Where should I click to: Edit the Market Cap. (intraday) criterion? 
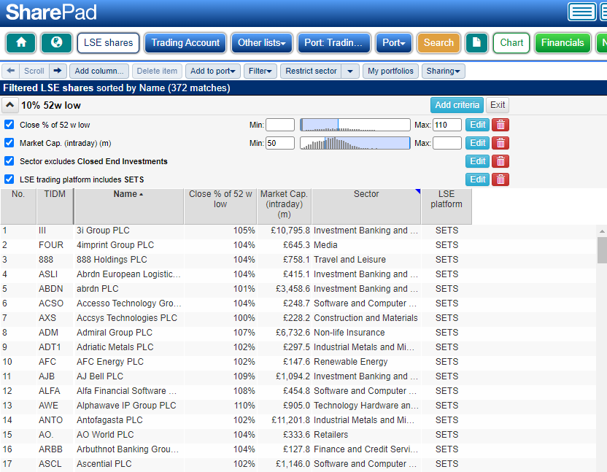478,143
